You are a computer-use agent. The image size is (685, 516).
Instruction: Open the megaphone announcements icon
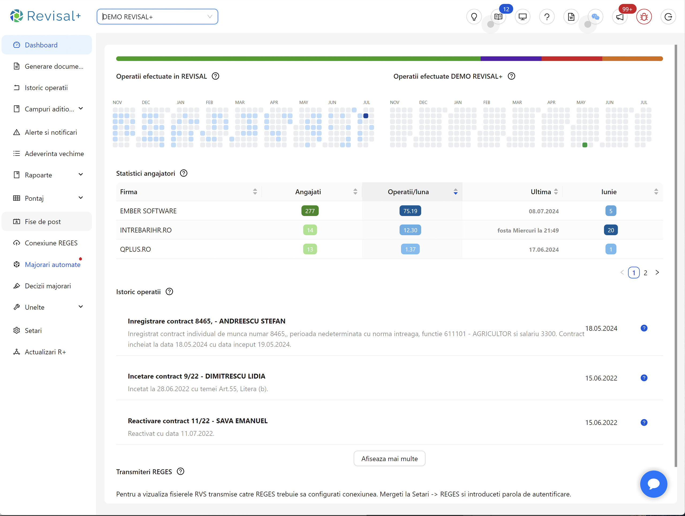click(620, 17)
